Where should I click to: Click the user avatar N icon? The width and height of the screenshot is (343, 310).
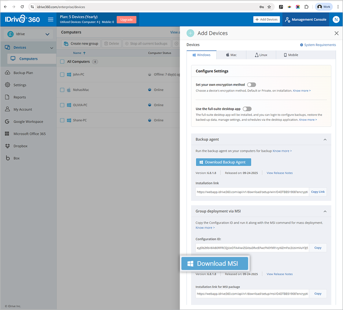coord(336,19)
